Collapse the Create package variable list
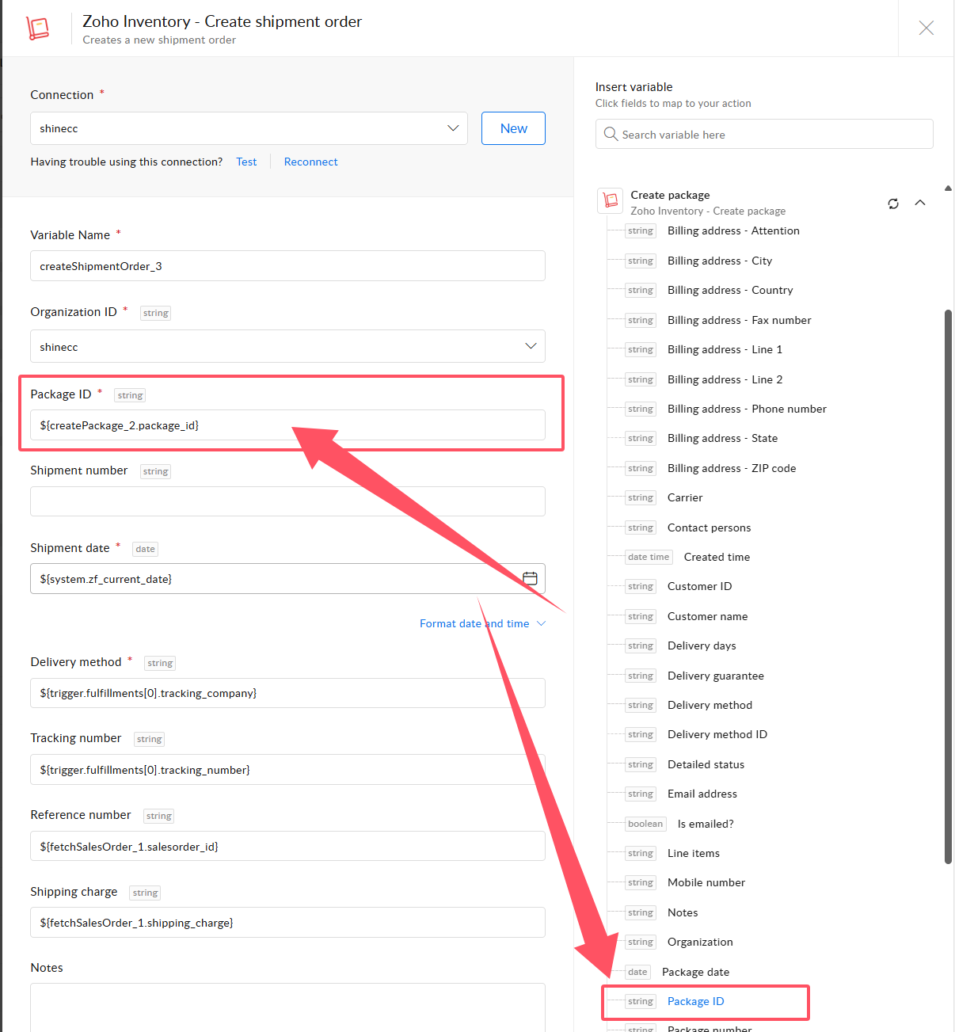The width and height of the screenshot is (955, 1032). tap(920, 203)
